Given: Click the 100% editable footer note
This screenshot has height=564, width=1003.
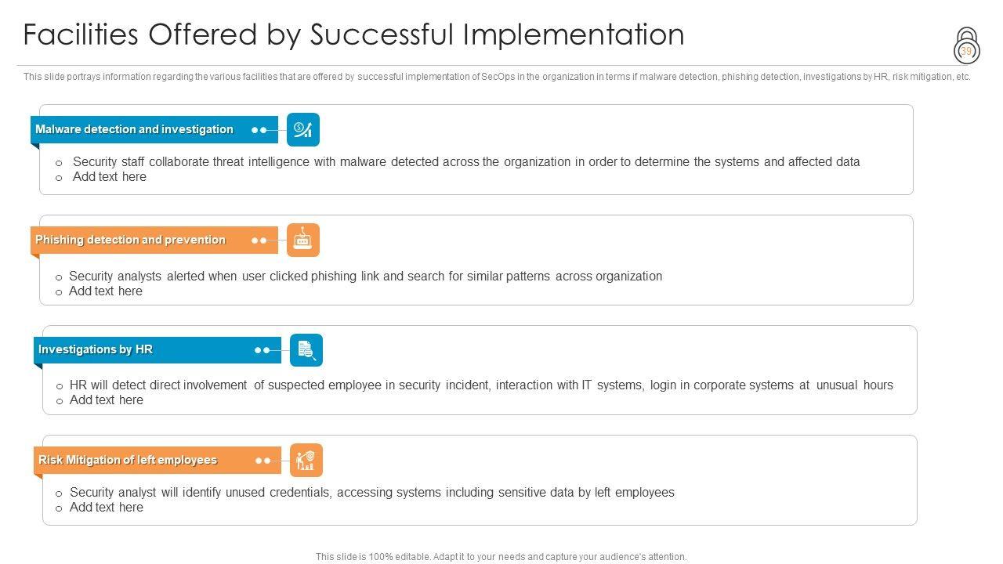Looking at the screenshot, I should click(501, 557).
